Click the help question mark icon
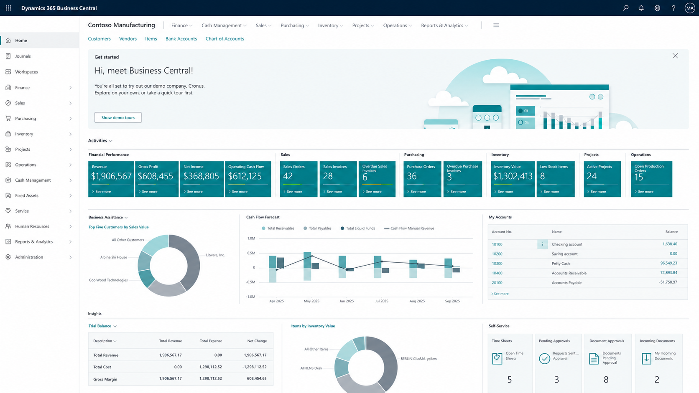 673,8
